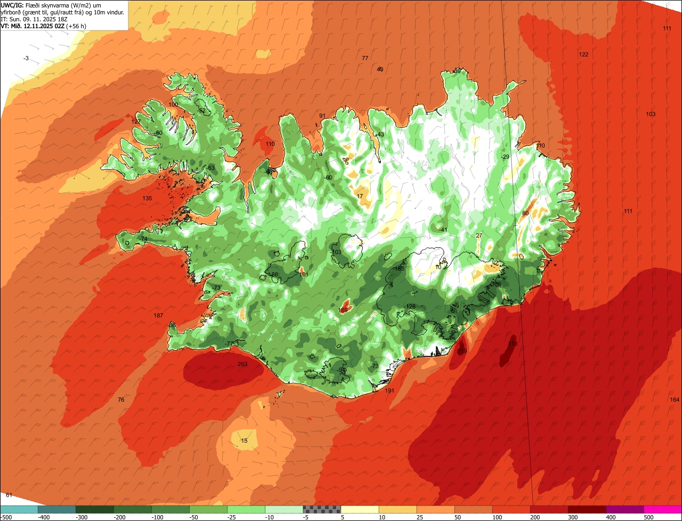The width and height of the screenshot is (682, 521).
Task: Click the palest green legend swatch between -10 and -5
Action: [x=284, y=509]
